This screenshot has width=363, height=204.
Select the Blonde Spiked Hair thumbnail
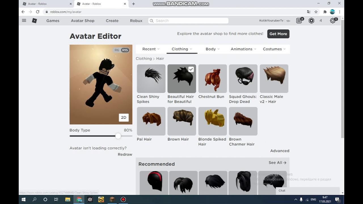click(x=213, y=121)
